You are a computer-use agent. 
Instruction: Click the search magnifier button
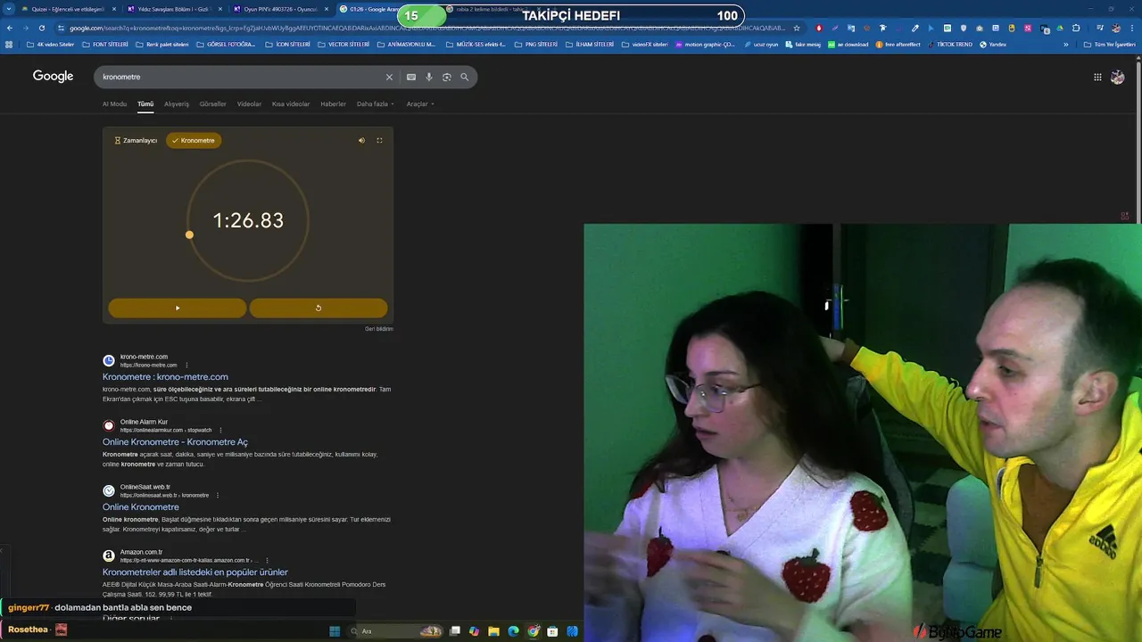click(464, 77)
